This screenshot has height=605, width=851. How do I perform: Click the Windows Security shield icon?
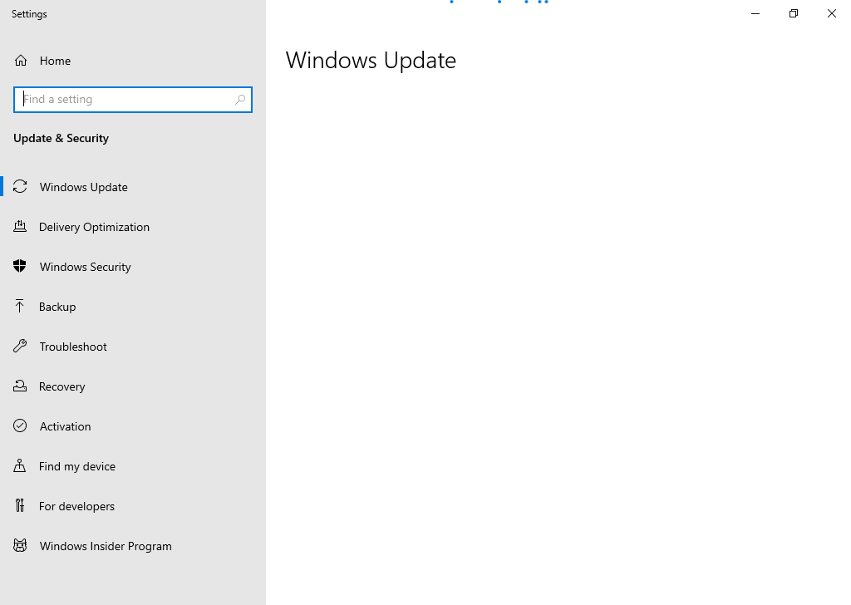point(20,266)
